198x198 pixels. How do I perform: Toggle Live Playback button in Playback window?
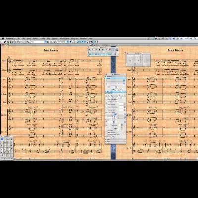click(113, 50)
